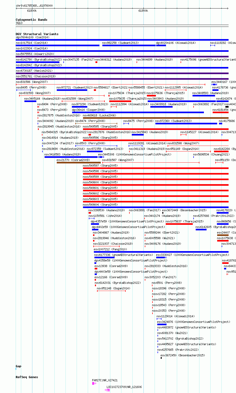Click the magenta FAM27C gene arrow glyph
The image size is (236, 393).
tap(94, 383)
